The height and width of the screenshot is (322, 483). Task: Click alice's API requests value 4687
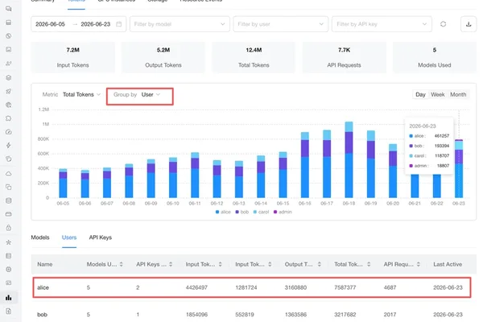[390, 287]
